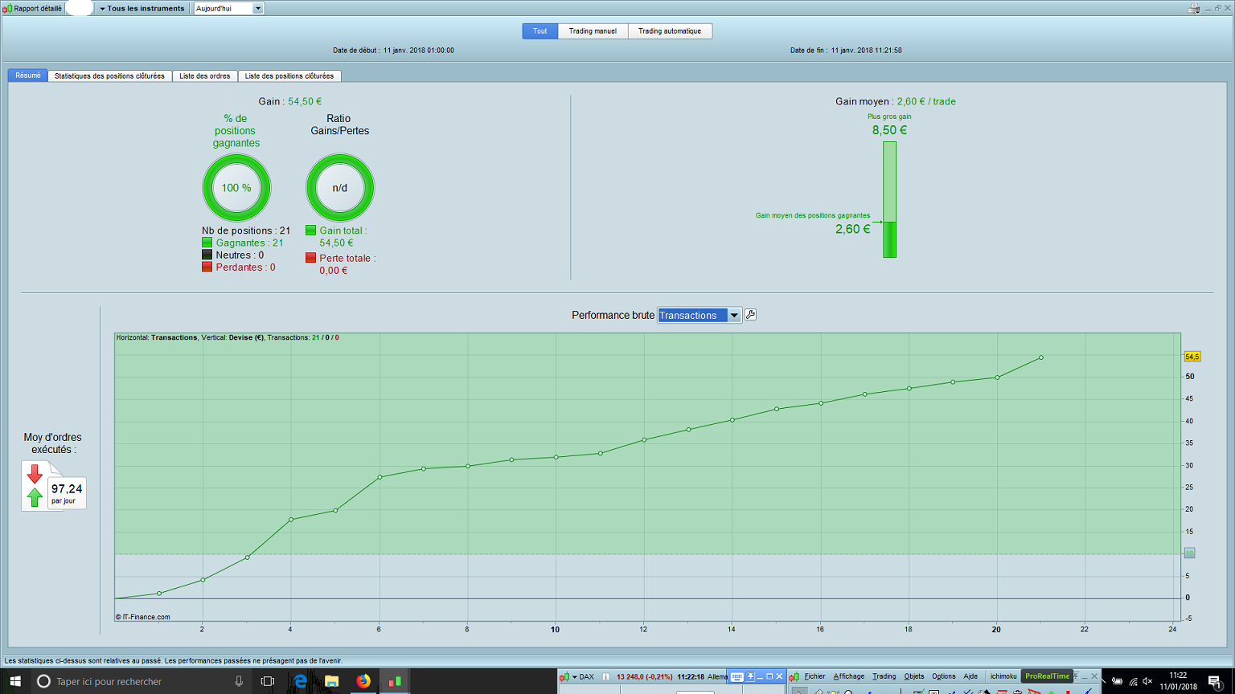The height and width of the screenshot is (694, 1235).
Task: Click the Date de début value text
Action: click(419, 51)
